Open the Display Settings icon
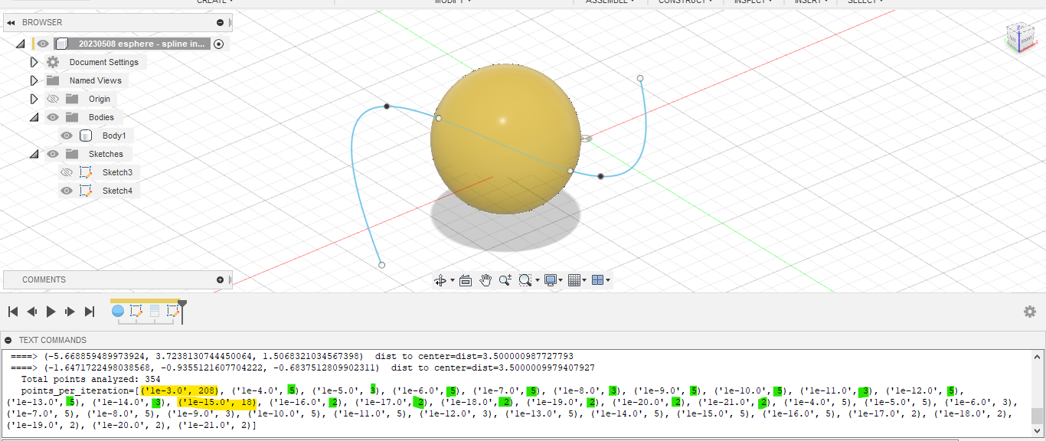The image size is (1046, 441). (x=552, y=280)
